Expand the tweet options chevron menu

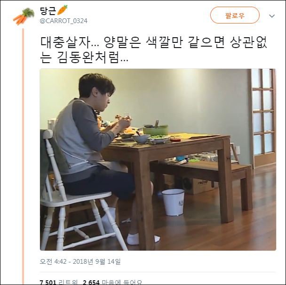coord(272,16)
